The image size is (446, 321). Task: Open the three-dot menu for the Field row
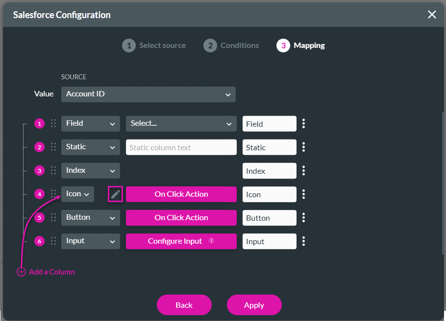tap(303, 123)
